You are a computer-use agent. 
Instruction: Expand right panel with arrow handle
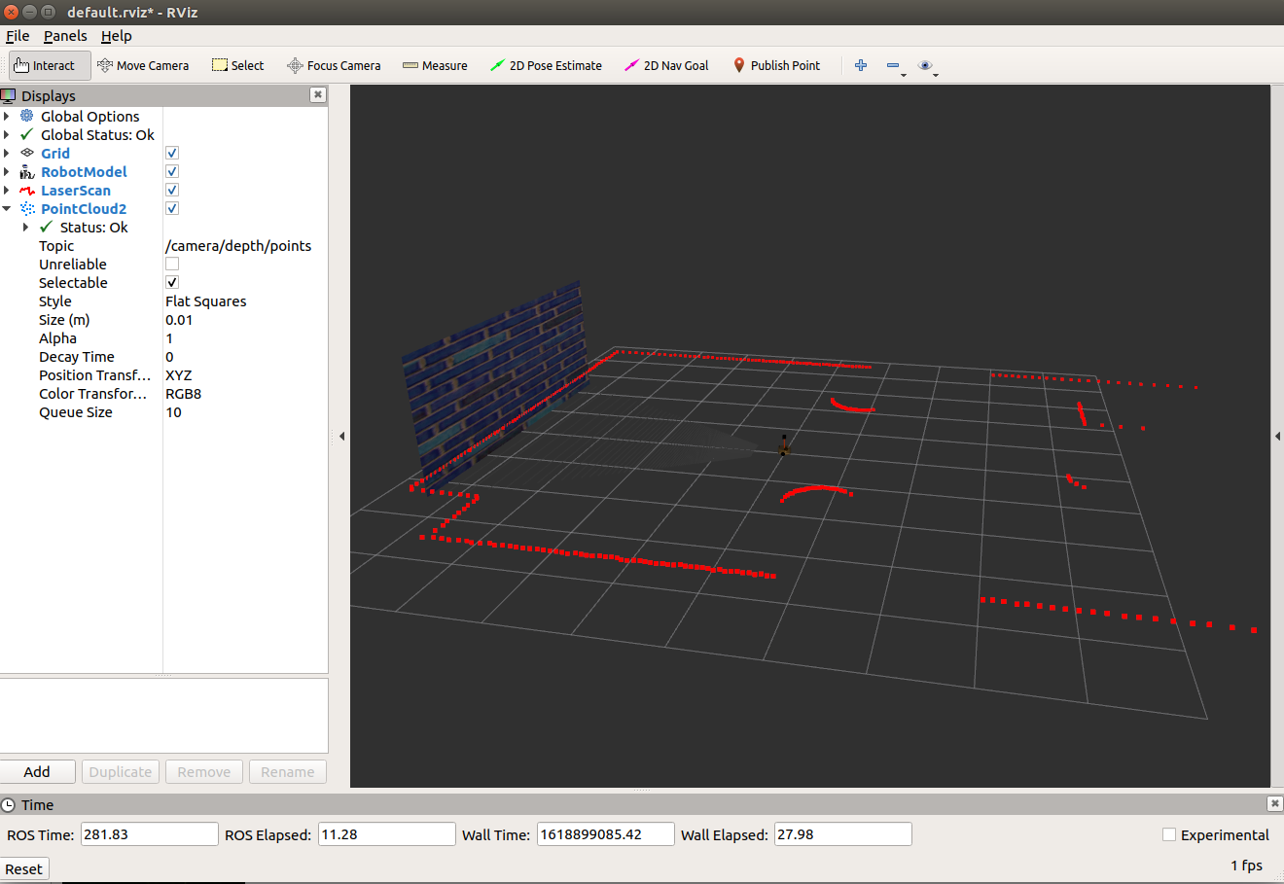tap(1277, 436)
